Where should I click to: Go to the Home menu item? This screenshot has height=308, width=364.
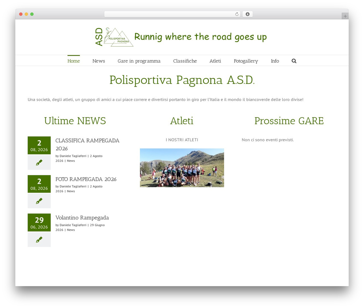pyautogui.click(x=74, y=61)
